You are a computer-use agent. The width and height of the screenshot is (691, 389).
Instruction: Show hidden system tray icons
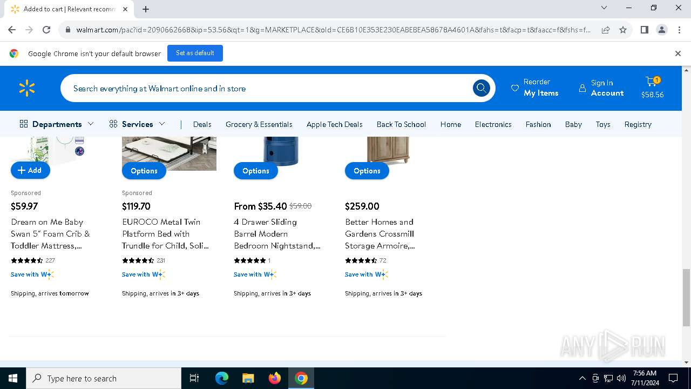click(x=582, y=378)
